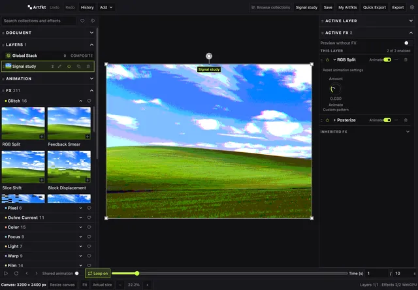Expand the Pixel category
Image resolution: width=418 pixels, height=290 pixels.
80,208
